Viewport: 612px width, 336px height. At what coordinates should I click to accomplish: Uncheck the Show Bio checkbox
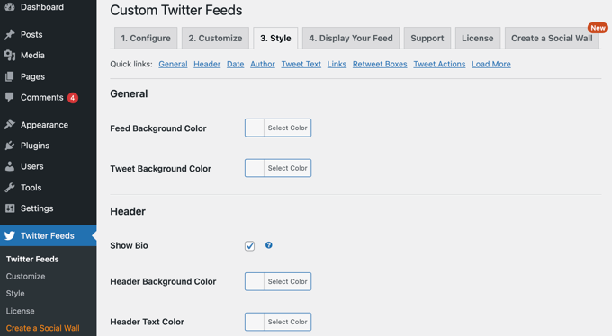(x=250, y=246)
